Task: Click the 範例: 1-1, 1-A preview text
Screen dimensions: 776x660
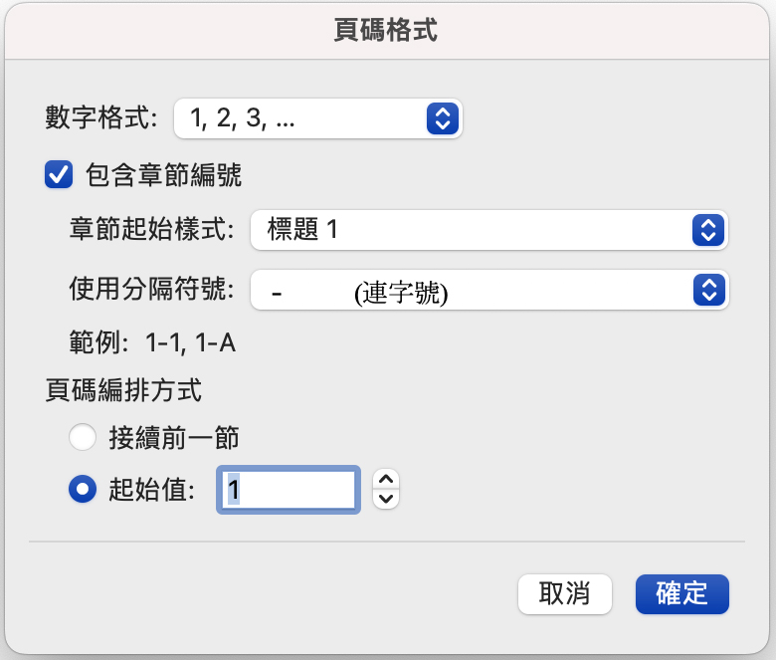Action: click(x=151, y=344)
